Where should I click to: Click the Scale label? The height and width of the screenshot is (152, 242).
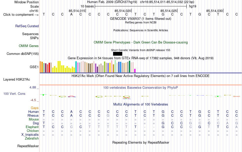point(34,6)
